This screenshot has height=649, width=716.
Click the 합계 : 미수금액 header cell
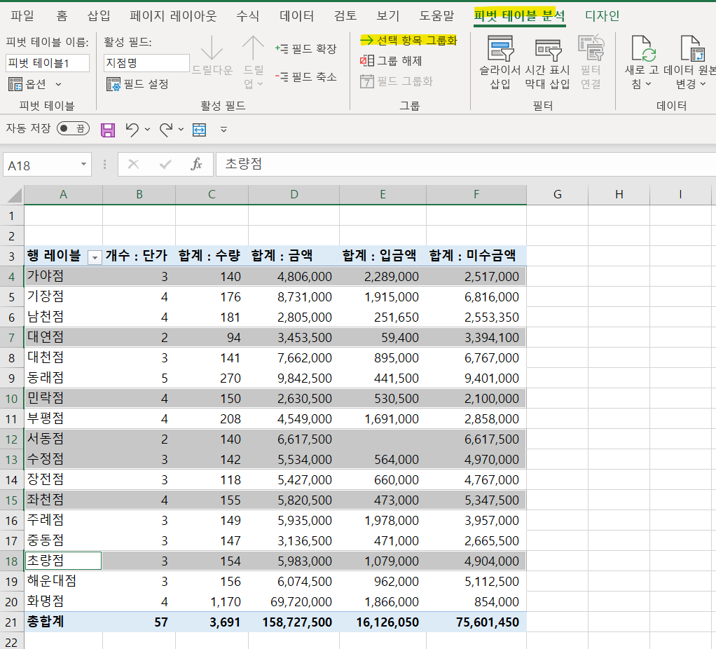click(476, 256)
